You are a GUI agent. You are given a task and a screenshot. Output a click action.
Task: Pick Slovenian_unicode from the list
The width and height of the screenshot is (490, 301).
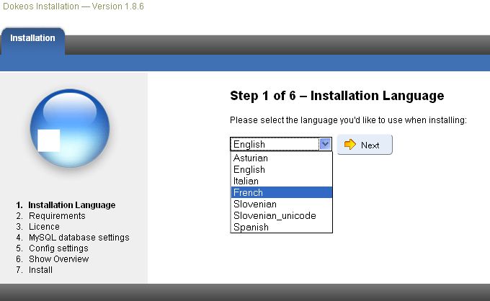coord(281,215)
